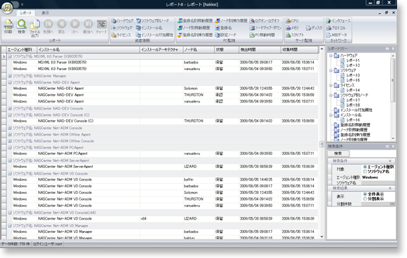Open the ディスク monitoring report
The width and height of the screenshot is (407, 258).
coord(314,28)
